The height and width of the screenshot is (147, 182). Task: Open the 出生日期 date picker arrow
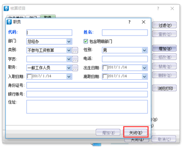tap(144, 68)
